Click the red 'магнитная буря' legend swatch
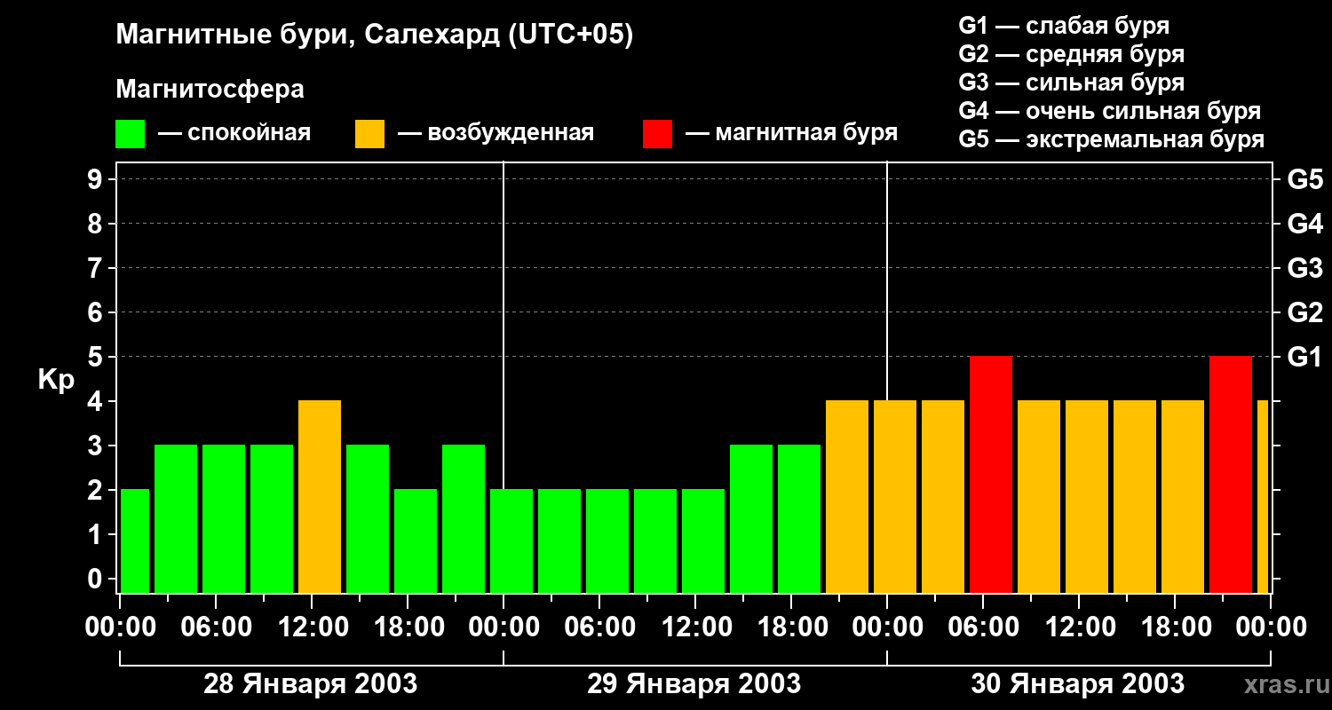Viewport: 1332px width, 710px height. [657, 134]
